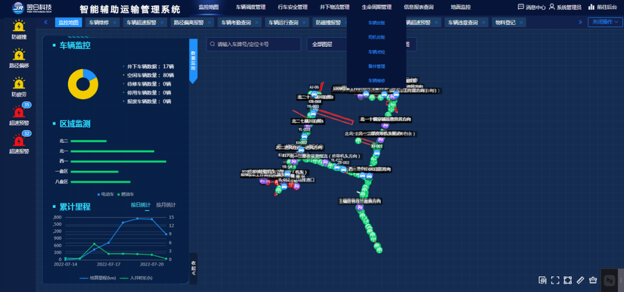The width and height of the screenshot is (624, 292).
Task: Choose 车辆台账 from dropdown menu
Action: point(377,23)
